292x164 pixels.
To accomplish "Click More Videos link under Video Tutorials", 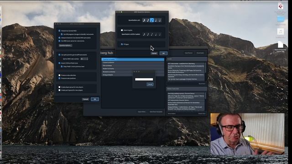I will point(172,113).
